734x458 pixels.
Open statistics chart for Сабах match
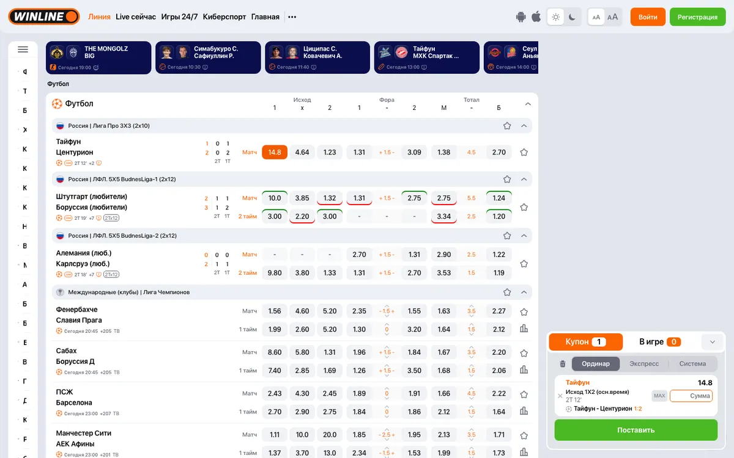tap(524, 370)
